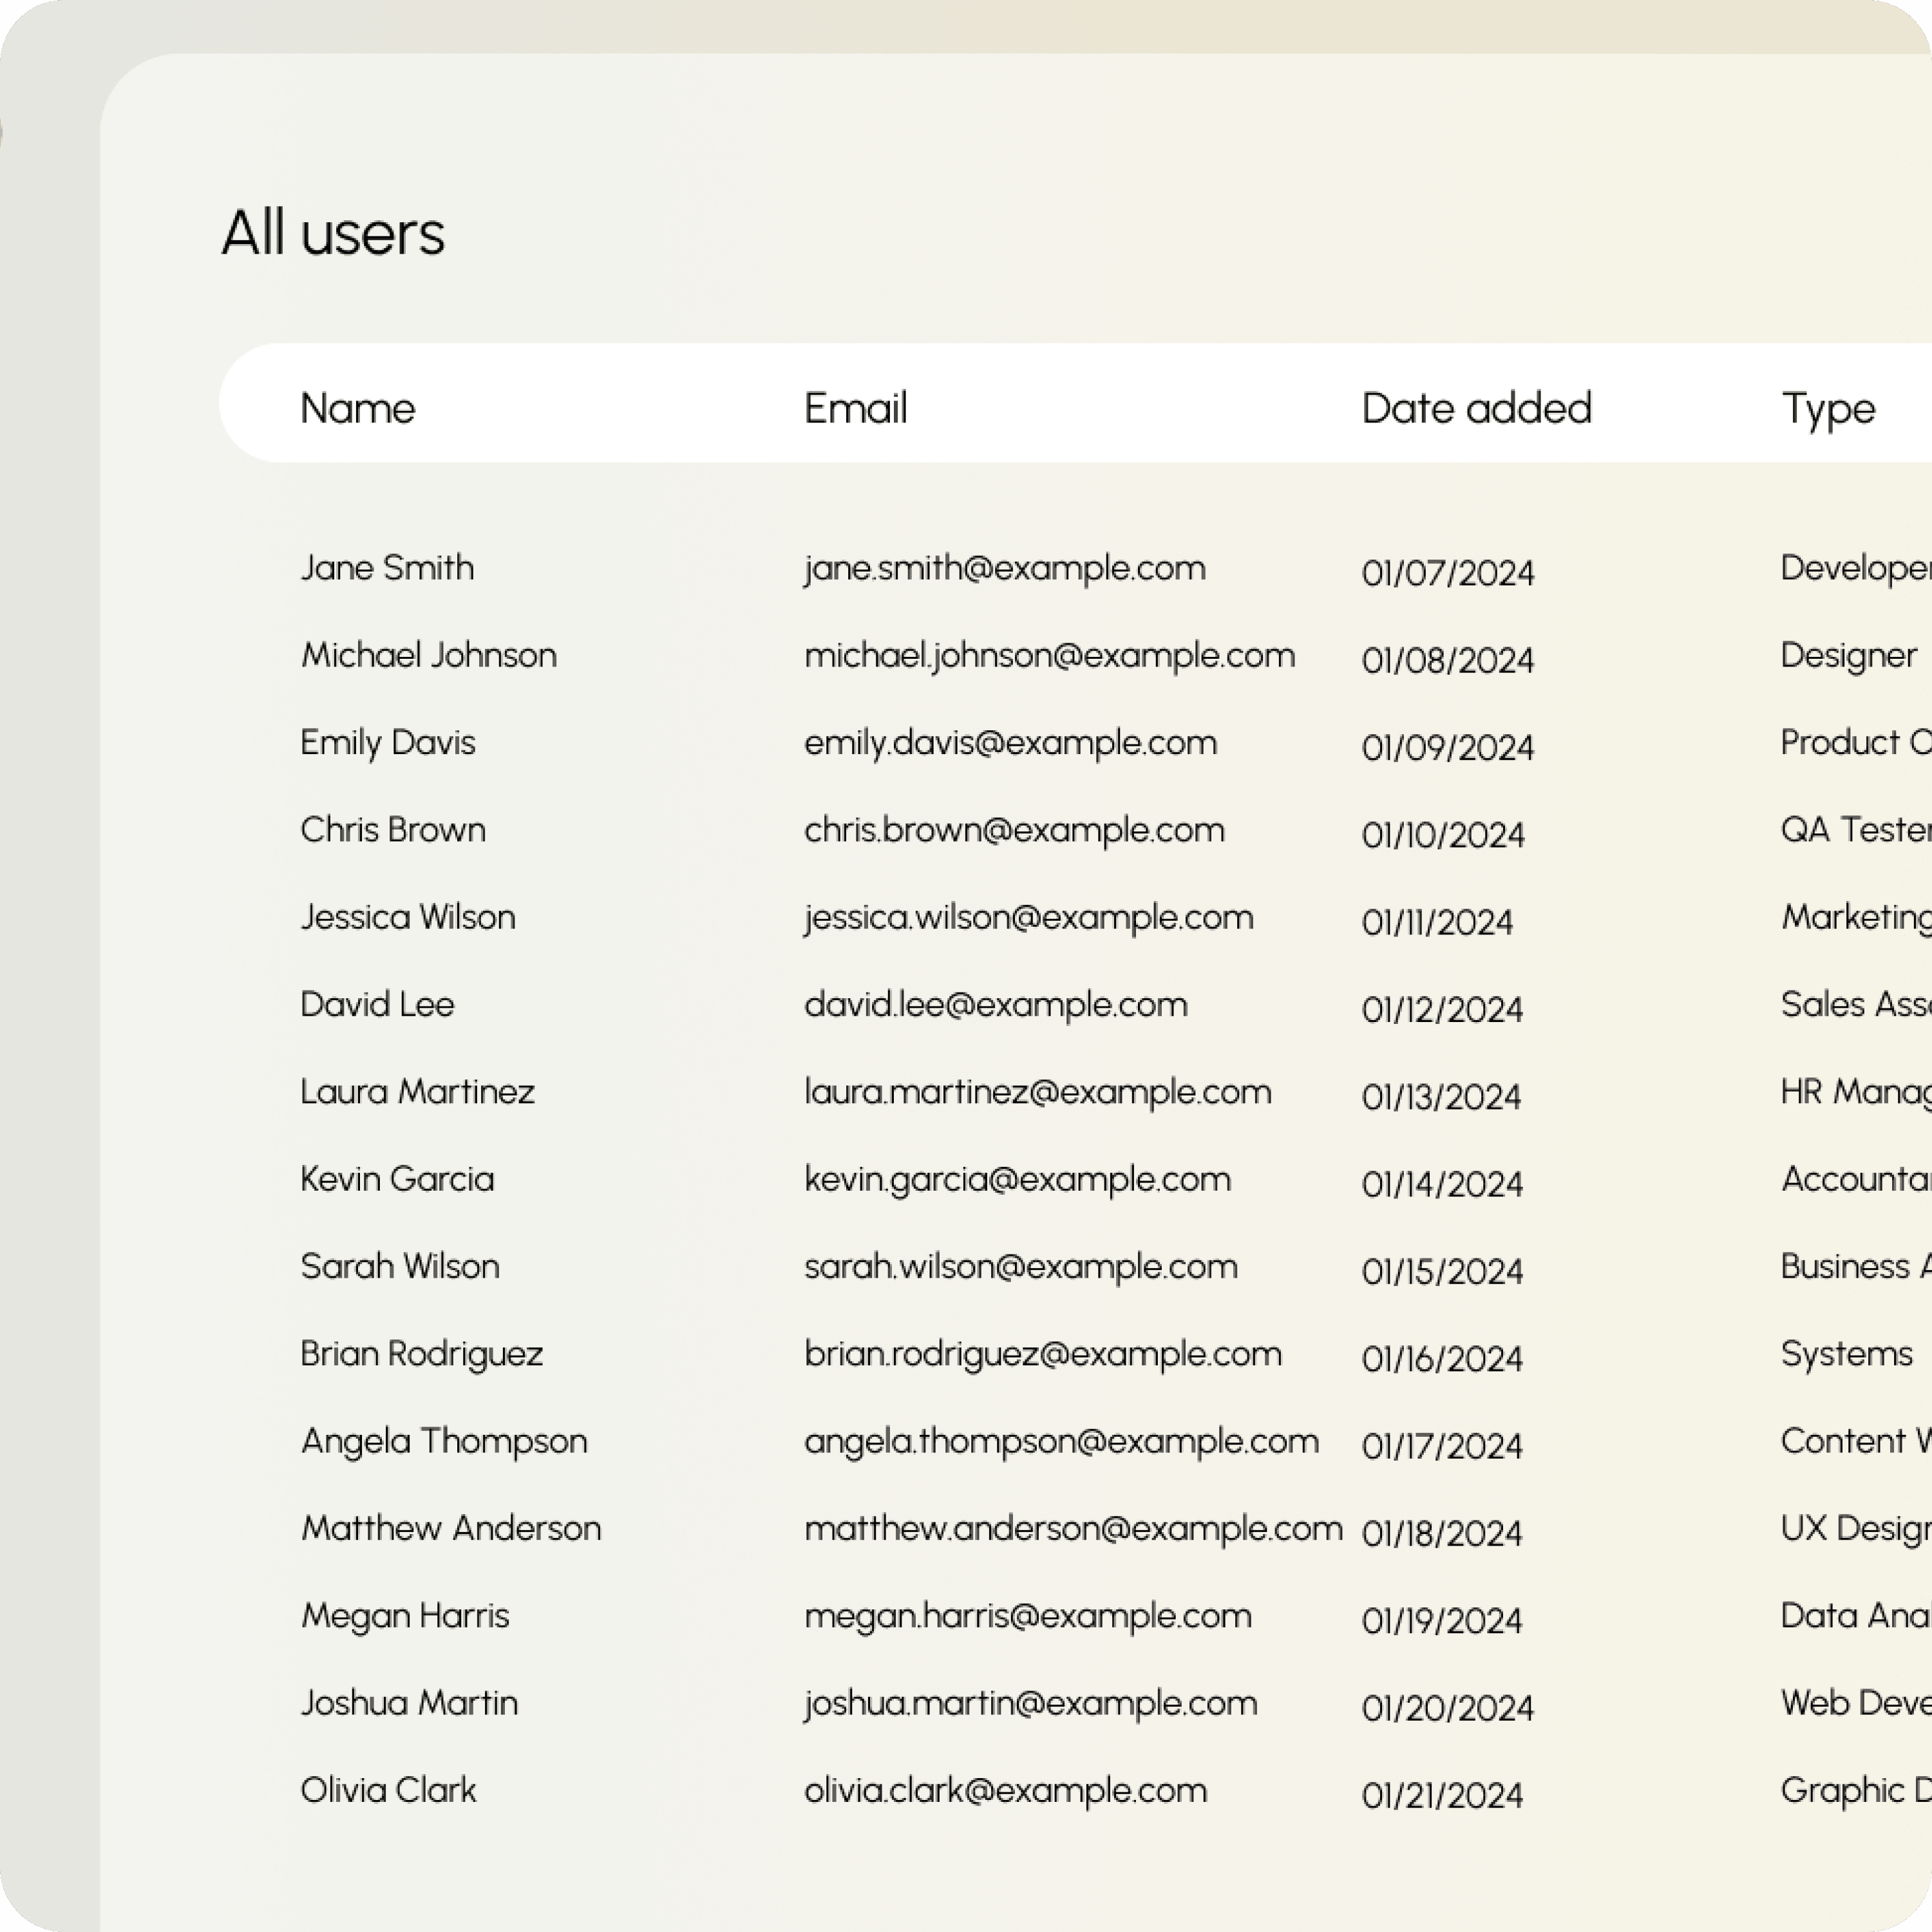Screen dimensions: 1932x1932
Task: Click the Systems type cell
Action: click(1847, 1355)
